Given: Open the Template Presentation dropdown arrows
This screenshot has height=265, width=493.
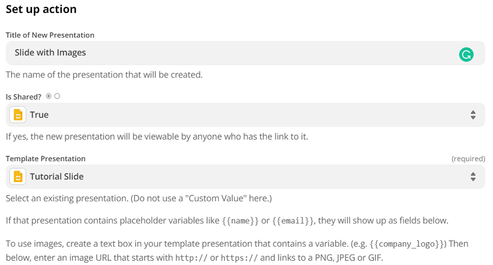Looking at the screenshot, I should [473, 176].
